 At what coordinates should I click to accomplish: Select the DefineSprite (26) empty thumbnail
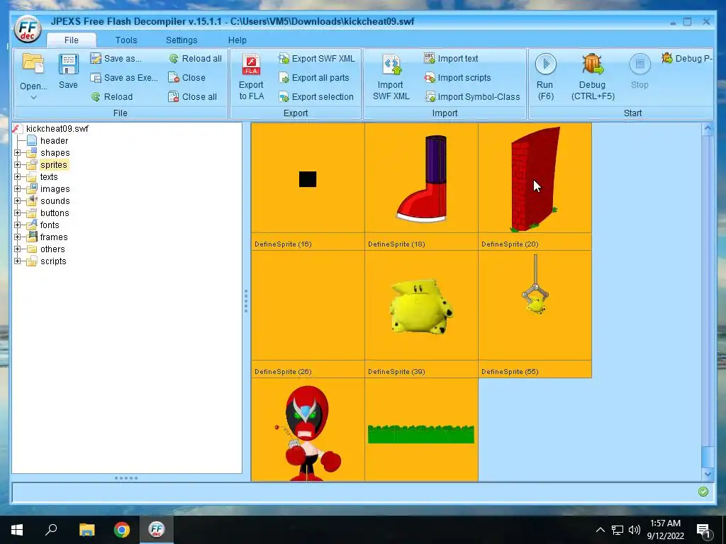click(x=308, y=306)
